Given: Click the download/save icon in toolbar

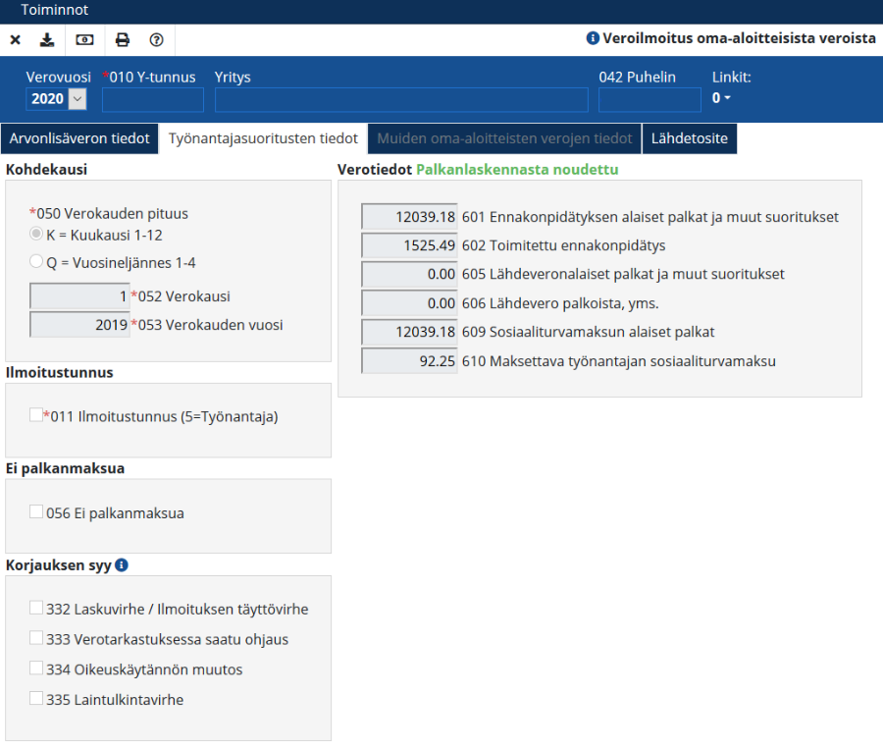Looking at the screenshot, I should click(x=47, y=40).
